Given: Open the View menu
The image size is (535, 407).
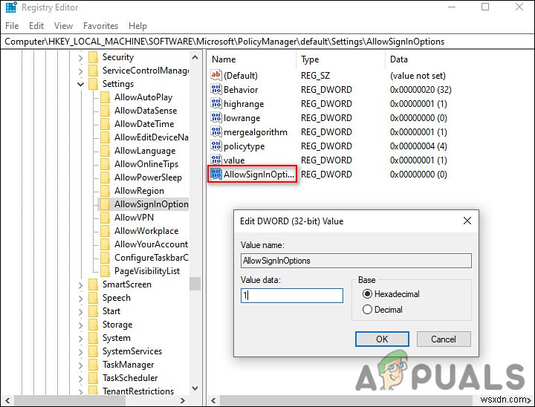Looking at the screenshot, I should (x=63, y=26).
